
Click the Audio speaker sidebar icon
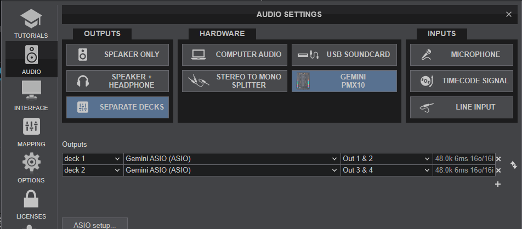click(x=31, y=55)
